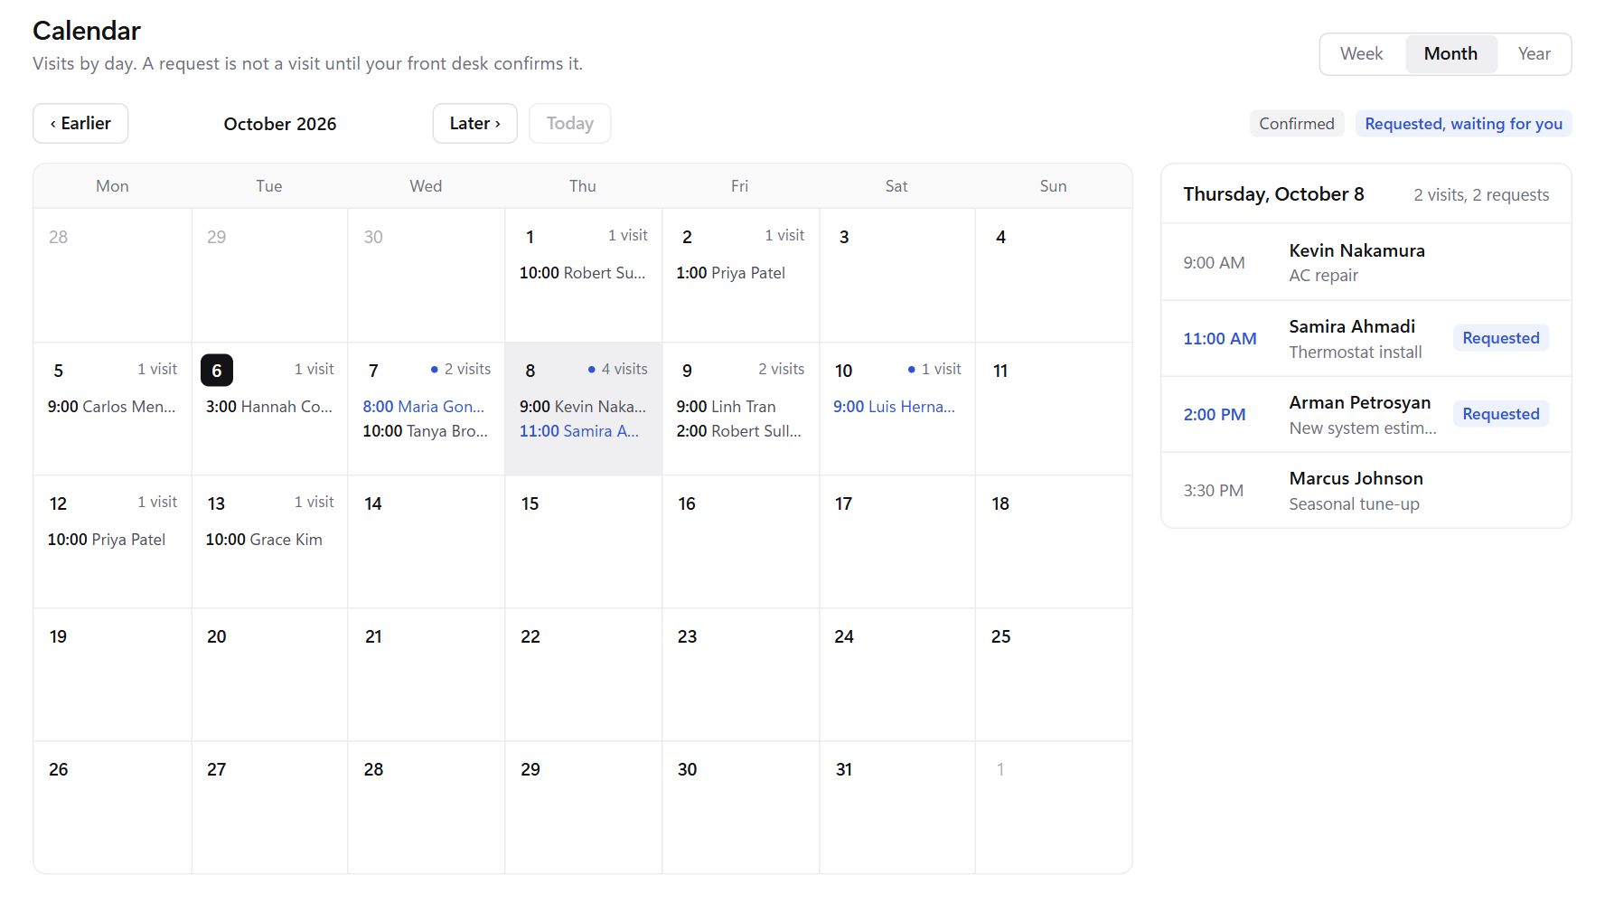The height and width of the screenshot is (903, 1605).
Task: Open Robert Sull... 2:00 visit on October 9
Action: [739, 431]
